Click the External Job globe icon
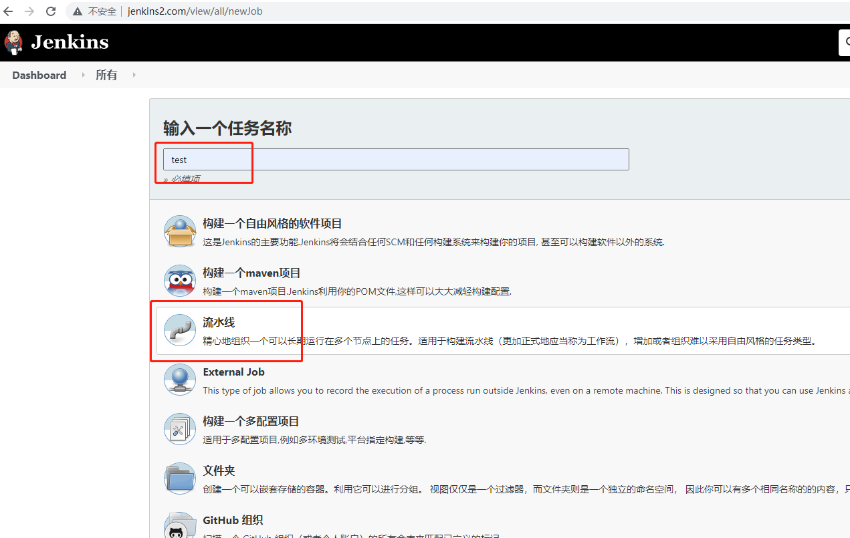Viewport: 850px width, 538px height. click(179, 380)
